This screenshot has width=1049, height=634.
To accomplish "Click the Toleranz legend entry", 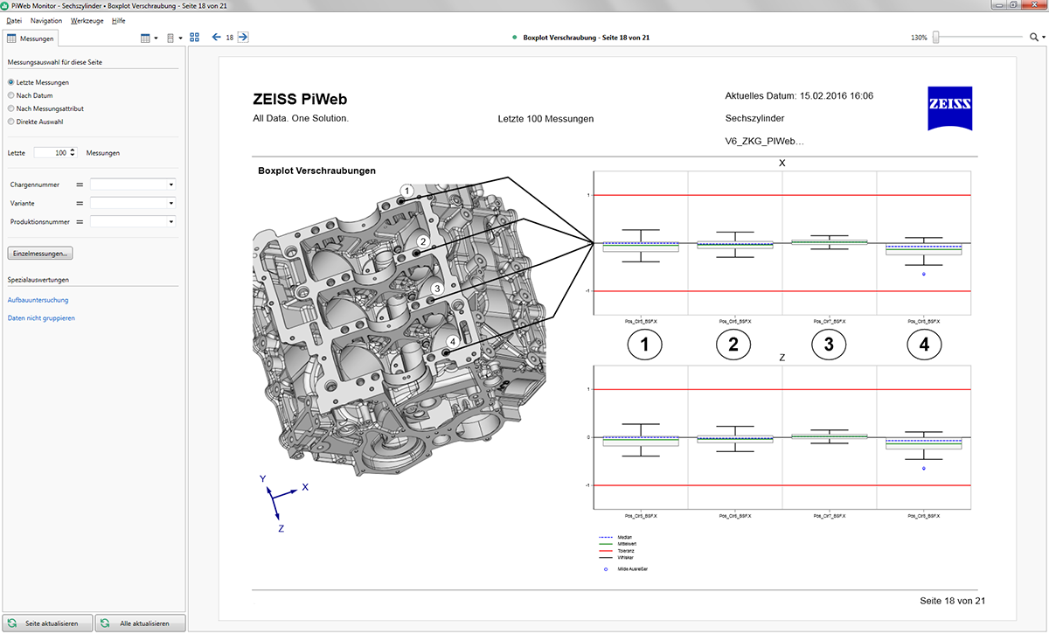I will [616, 550].
